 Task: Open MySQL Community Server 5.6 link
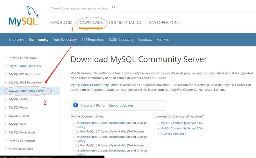click(182, 123)
